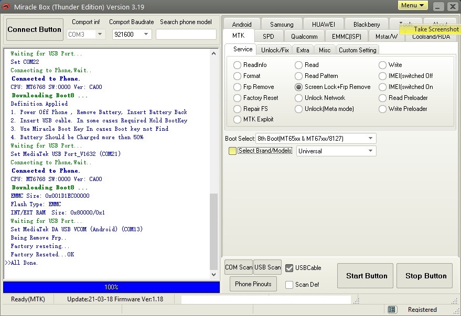Screen dimensions: 461x316
Task: Uncheck the USBCable checkbox
Action: pos(290,268)
